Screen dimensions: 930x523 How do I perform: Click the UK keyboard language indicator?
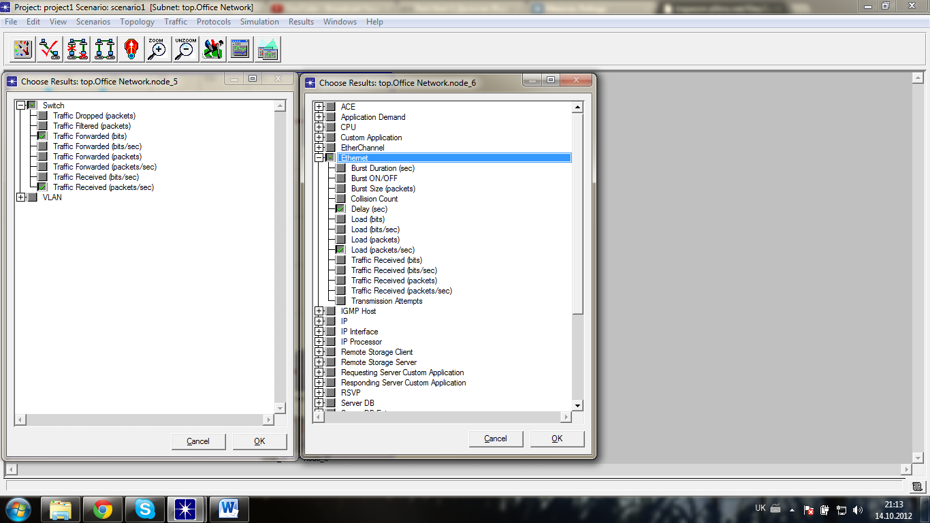click(760, 508)
